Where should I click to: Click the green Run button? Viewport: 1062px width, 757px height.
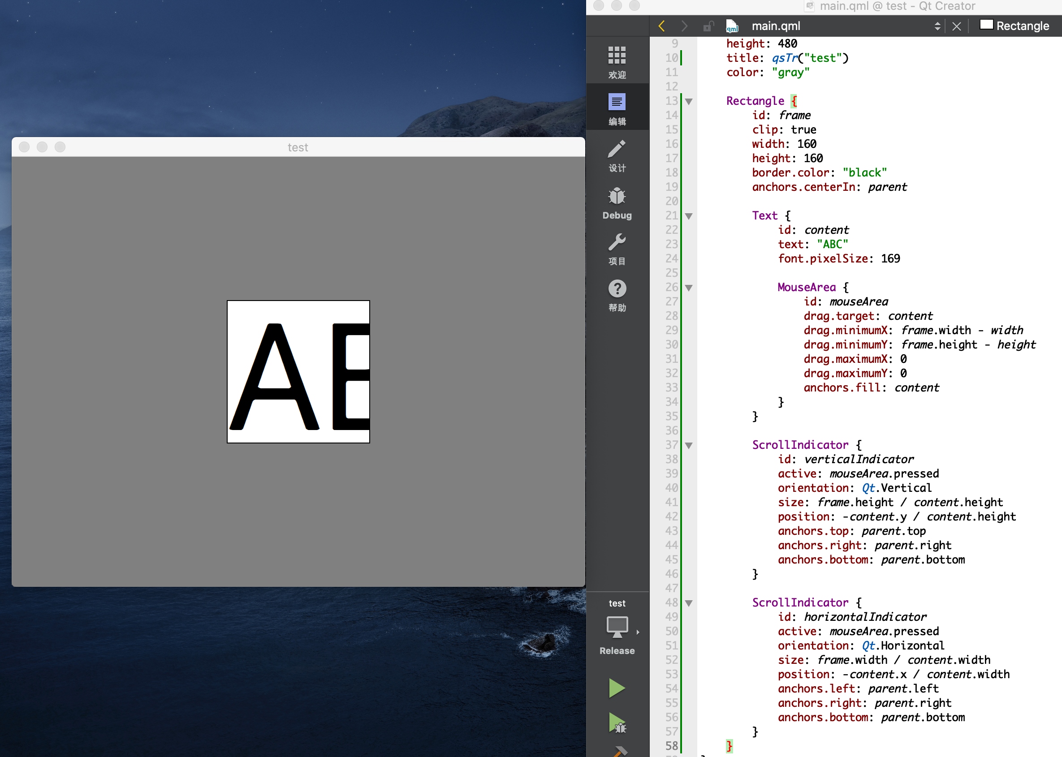coord(616,688)
